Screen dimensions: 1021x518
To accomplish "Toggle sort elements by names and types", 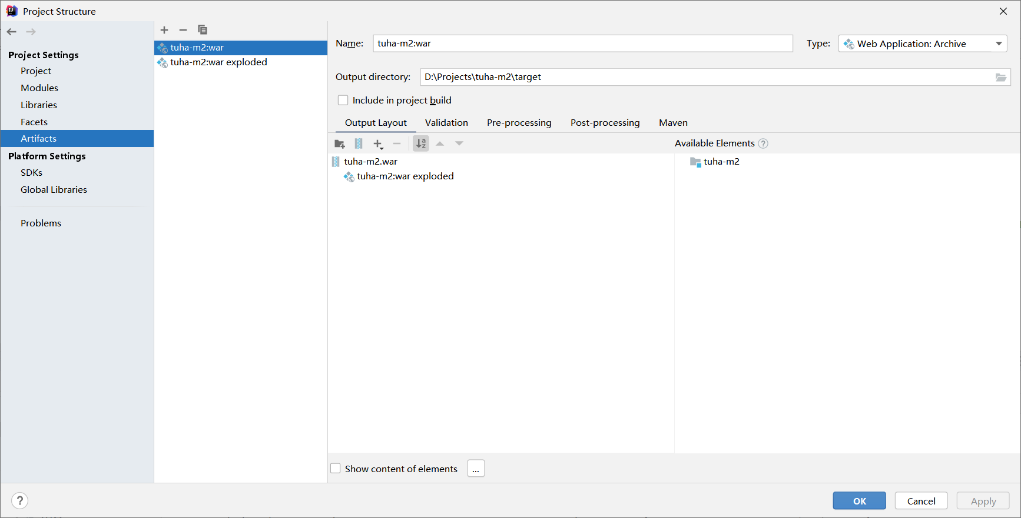I will pos(421,143).
